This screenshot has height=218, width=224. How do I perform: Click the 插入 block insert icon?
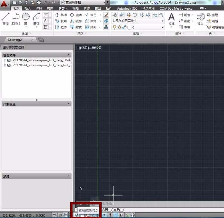pos(200,19)
